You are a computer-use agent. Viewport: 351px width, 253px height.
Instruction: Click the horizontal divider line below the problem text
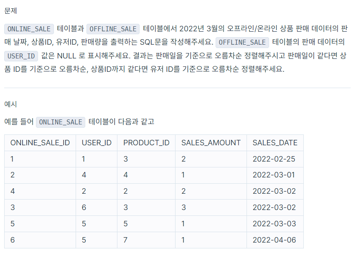pos(177,88)
